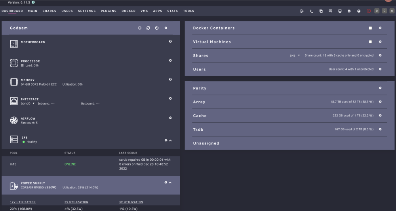Open the Docker menu tab
This screenshot has width=396, height=211.
tap(129, 11)
